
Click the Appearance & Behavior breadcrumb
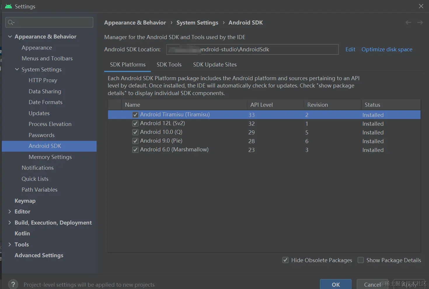pos(135,22)
